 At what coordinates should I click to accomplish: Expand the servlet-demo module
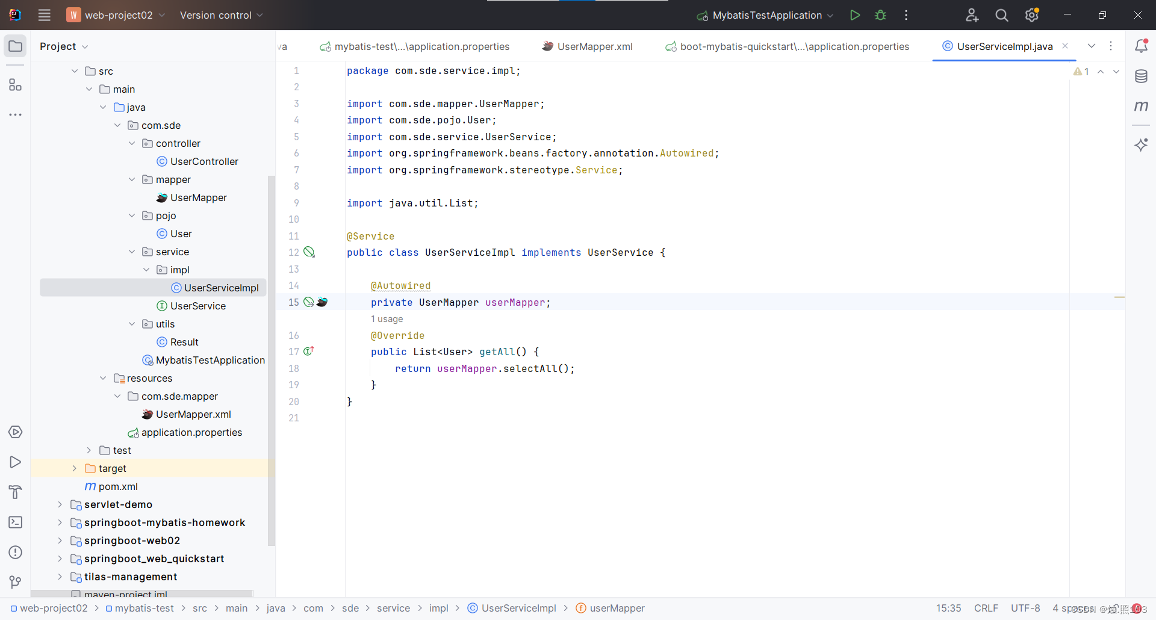pyautogui.click(x=60, y=504)
